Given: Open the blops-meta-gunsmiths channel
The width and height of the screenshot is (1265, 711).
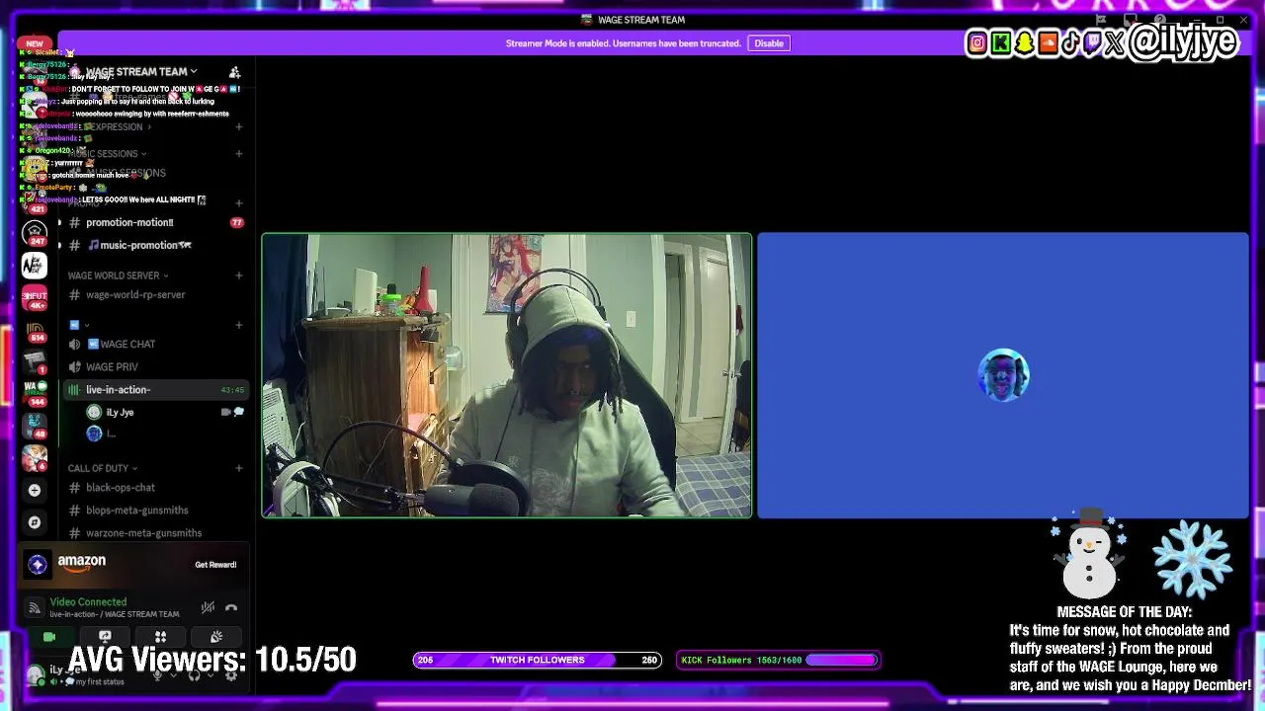Looking at the screenshot, I should (x=155, y=510).
